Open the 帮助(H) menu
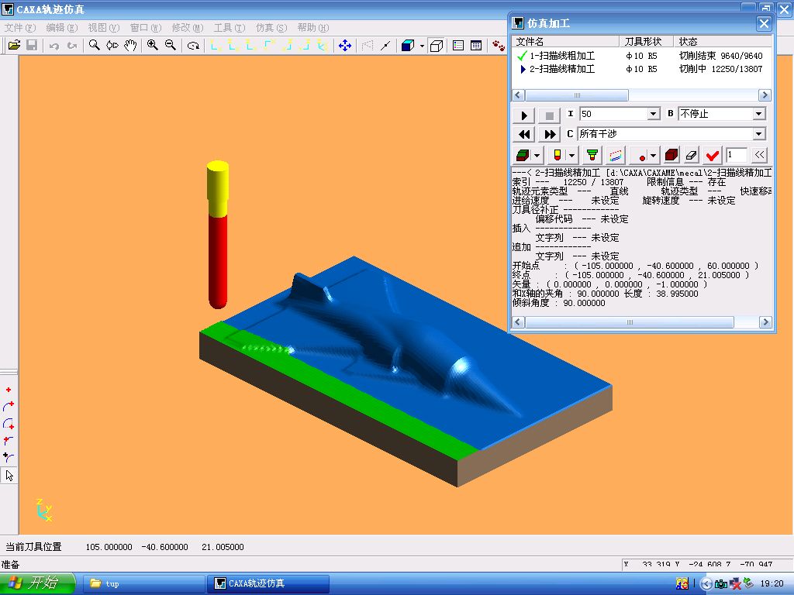This screenshot has width=794, height=595. click(x=313, y=28)
